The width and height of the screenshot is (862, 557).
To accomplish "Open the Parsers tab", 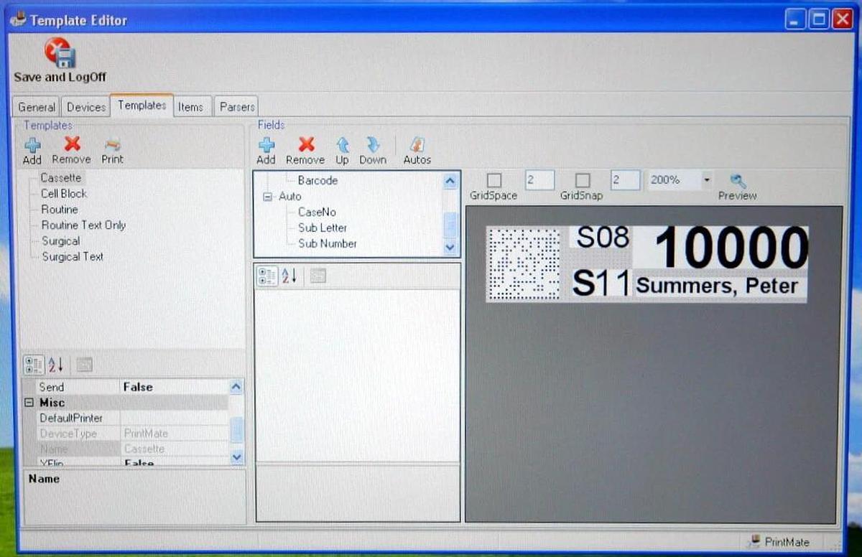I will [236, 106].
